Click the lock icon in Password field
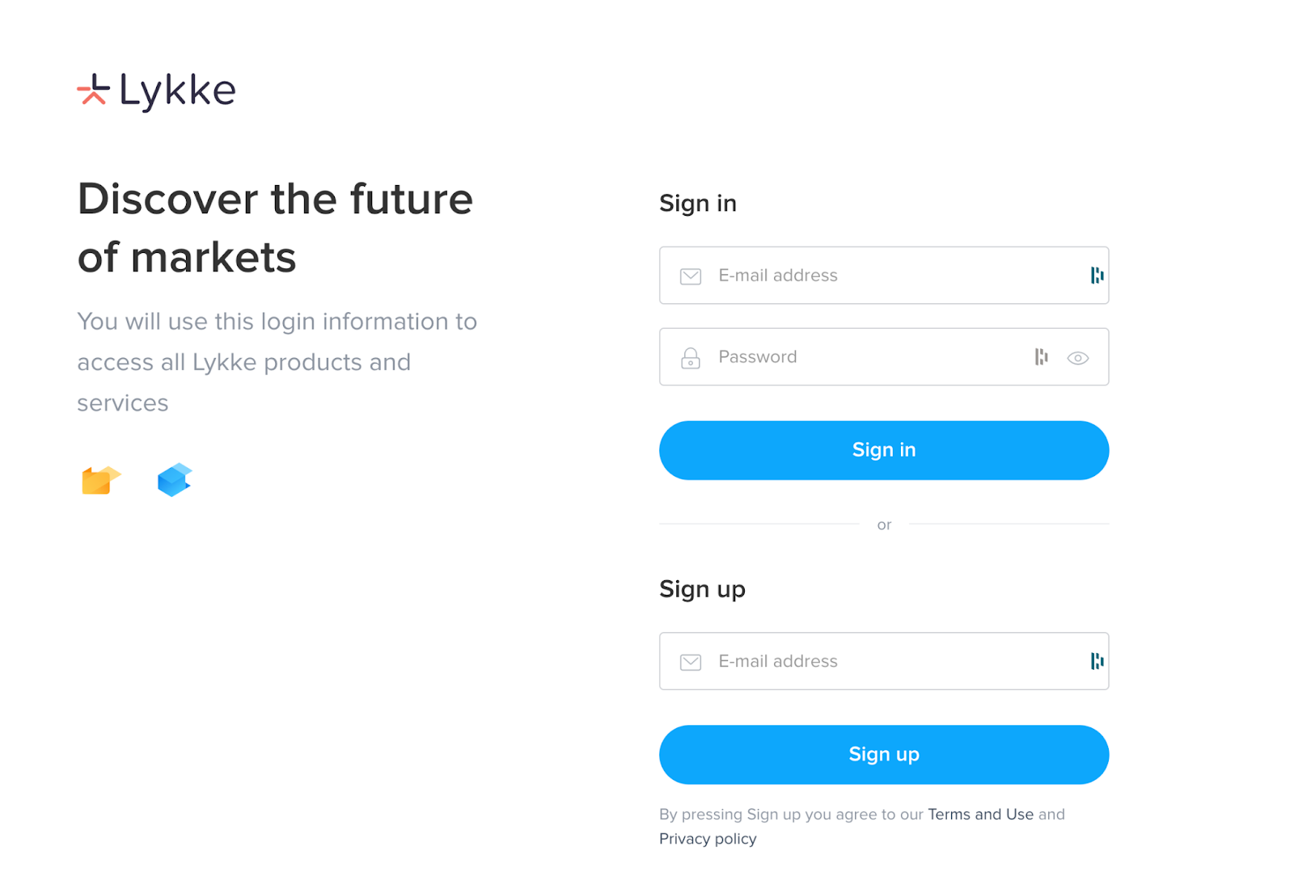The height and width of the screenshot is (872, 1294). pyautogui.click(x=691, y=358)
